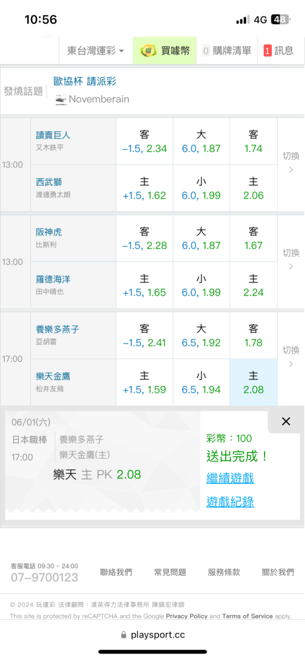Open the 歐協杯 請派彩 hot topic
The height and width of the screenshot is (660, 305).
85,81
